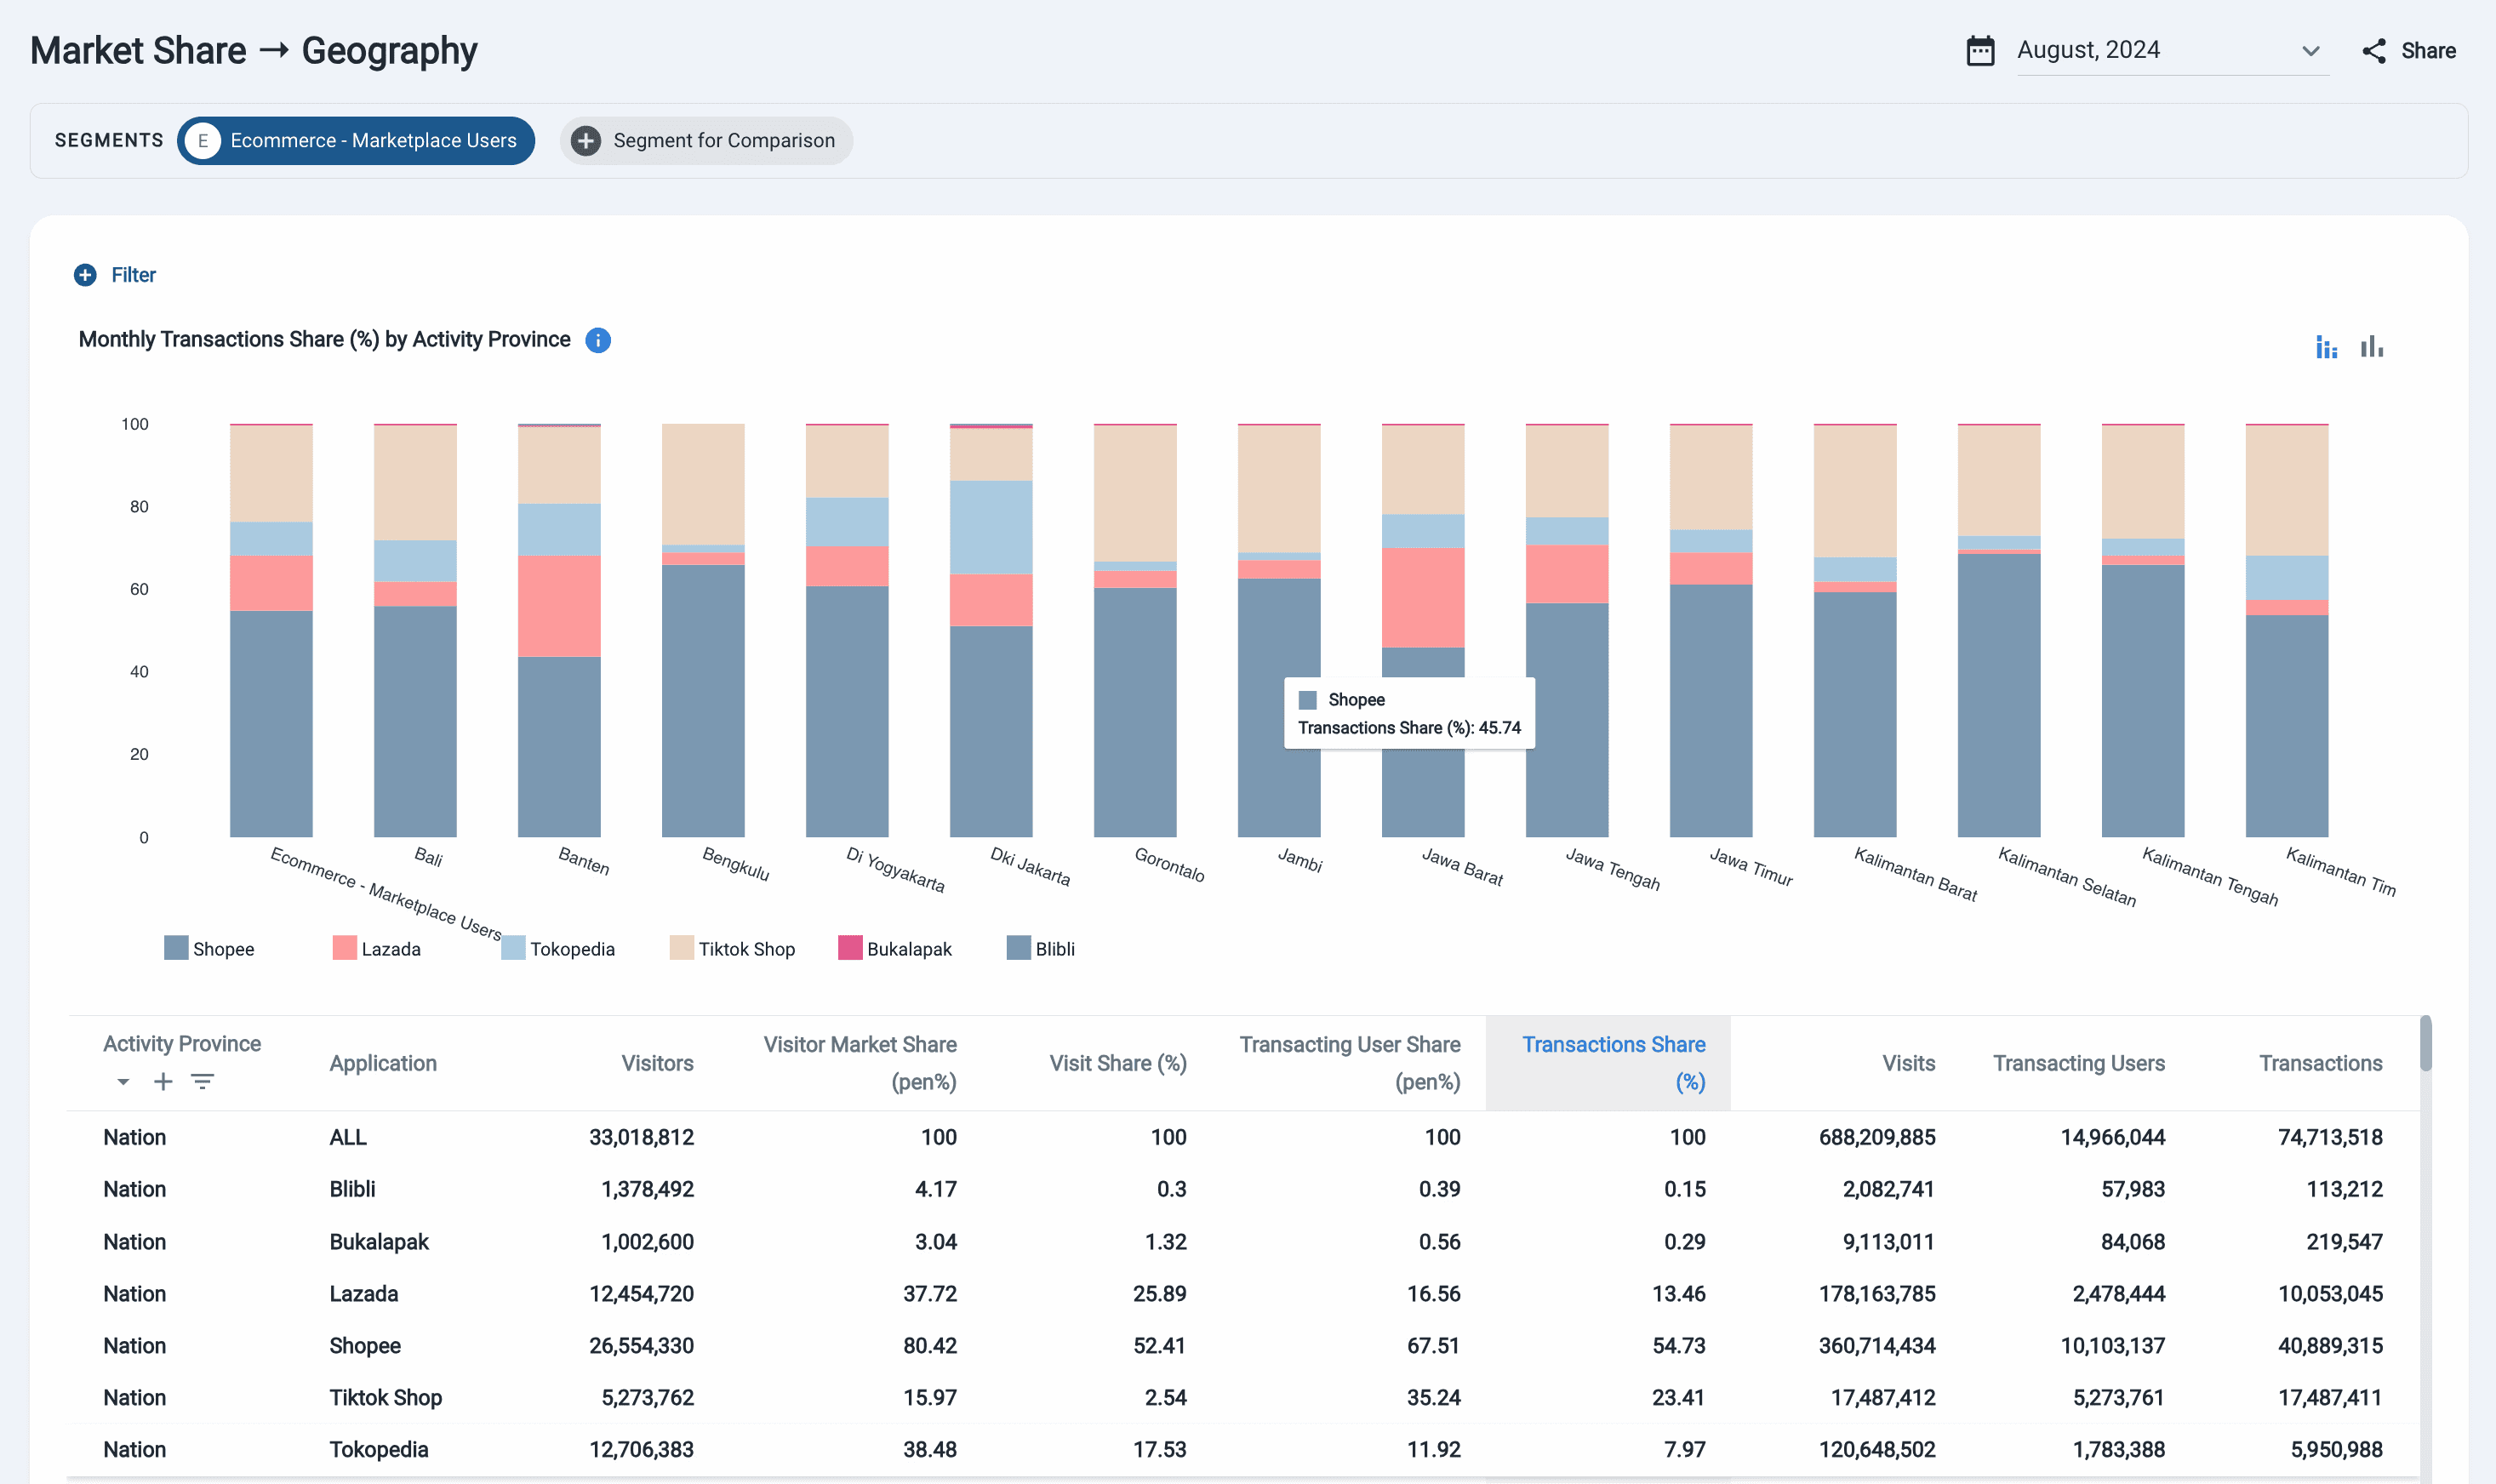Select the Tokopedia application cell
Screen dimensions: 2496x1484
tap(379, 1449)
